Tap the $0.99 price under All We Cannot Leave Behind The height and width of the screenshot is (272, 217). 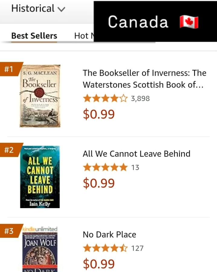point(99,183)
